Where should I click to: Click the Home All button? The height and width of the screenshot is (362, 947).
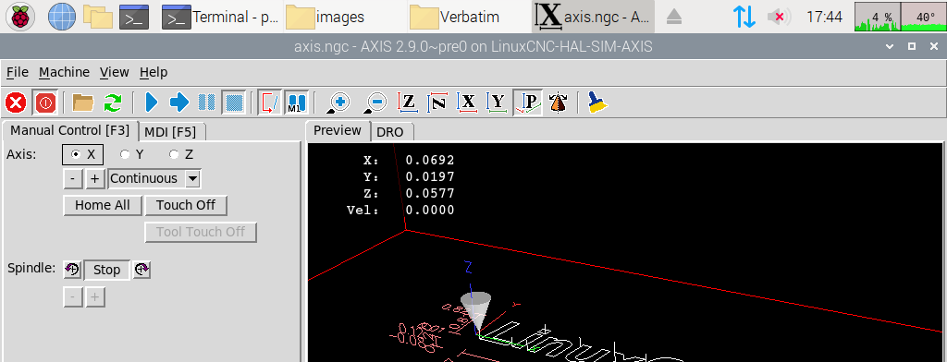[103, 205]
